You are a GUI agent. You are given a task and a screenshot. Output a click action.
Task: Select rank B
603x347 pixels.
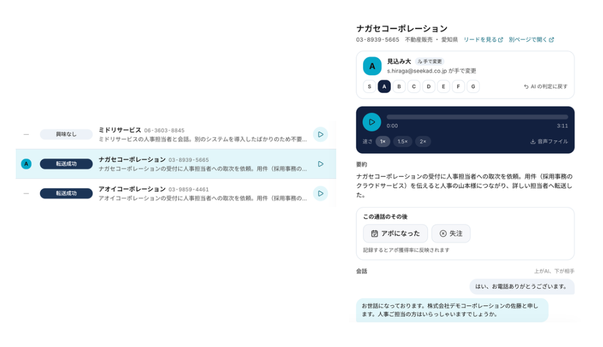coord(399,86)
